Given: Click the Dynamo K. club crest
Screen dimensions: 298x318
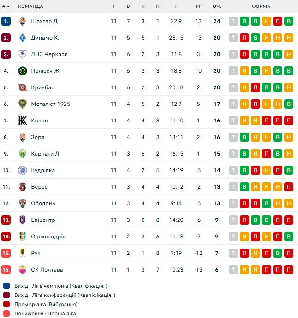Looking at the screenshot, I should tap(22, 38).
